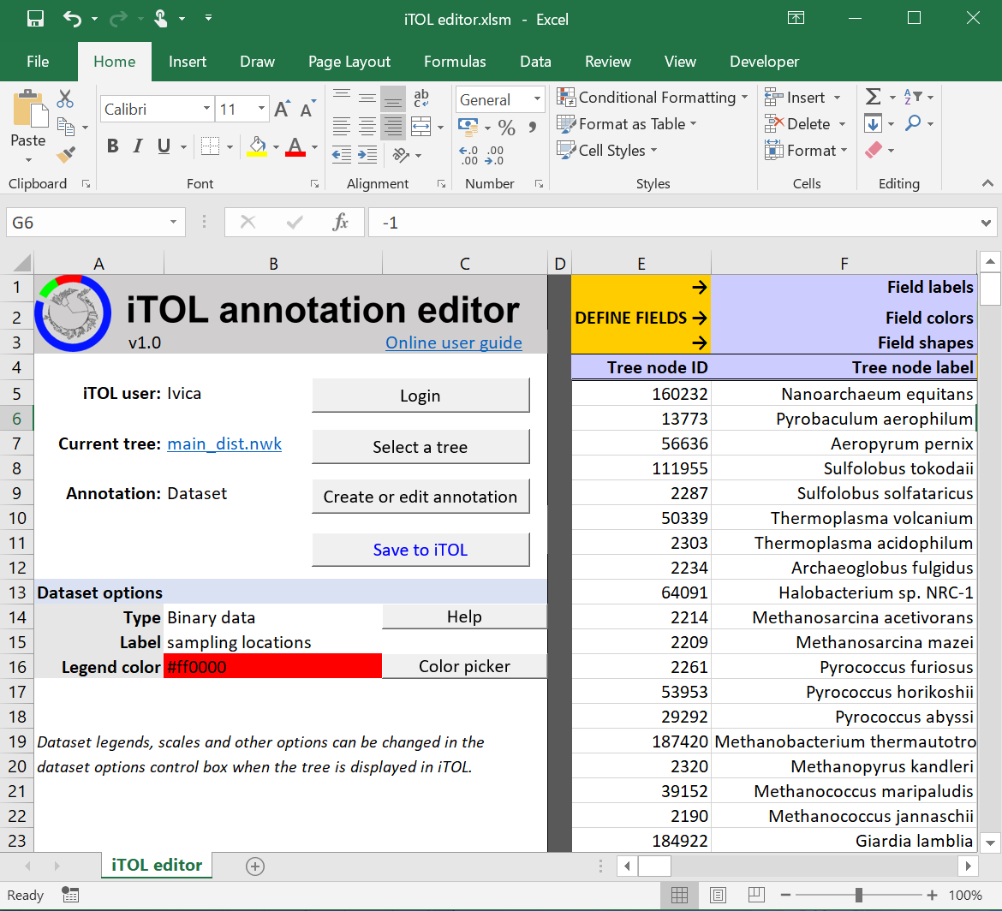Switch to the Insert tab
The height and width of the screenshot is (911, 1002).
tap(188, 62)
